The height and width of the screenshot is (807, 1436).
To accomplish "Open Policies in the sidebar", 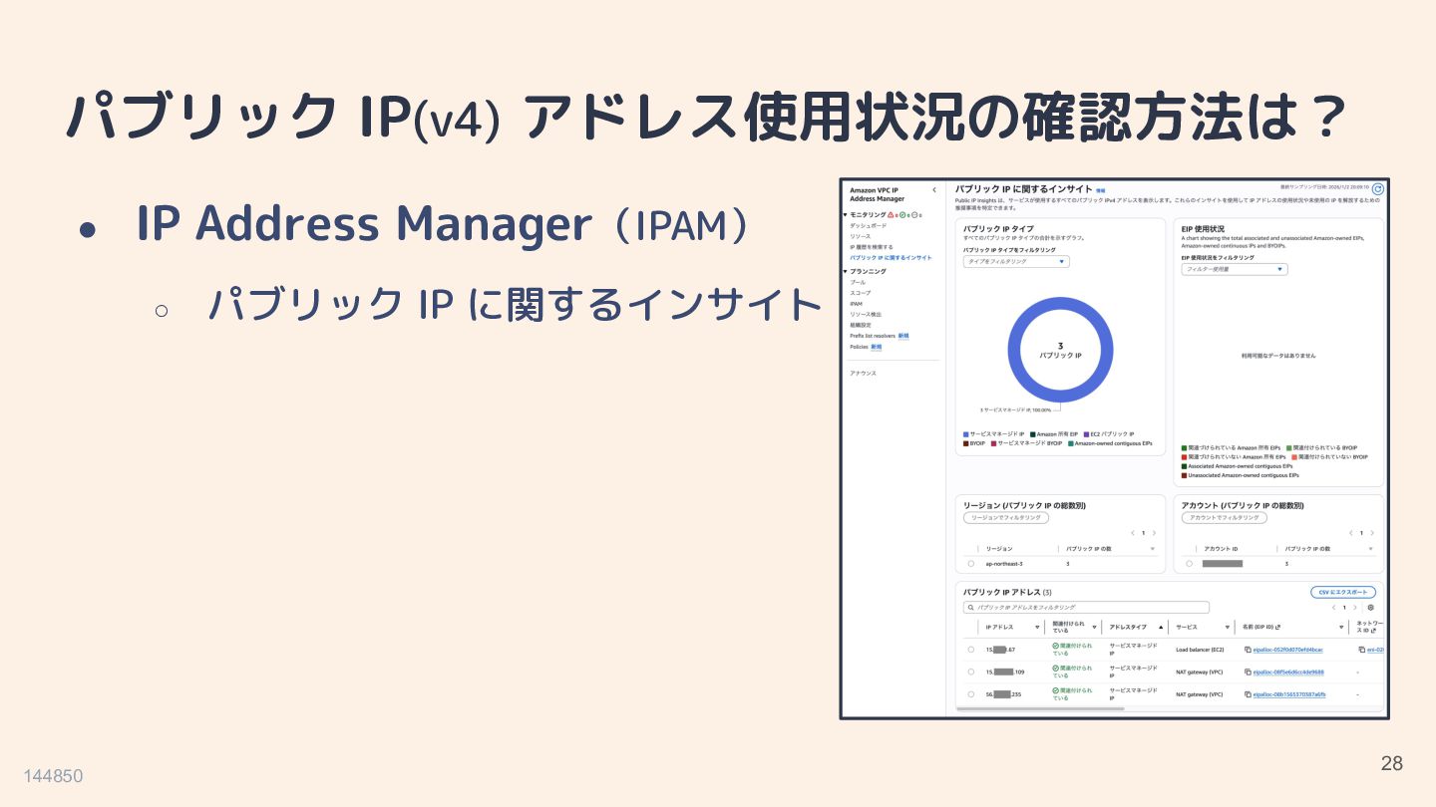I will 860,347.
